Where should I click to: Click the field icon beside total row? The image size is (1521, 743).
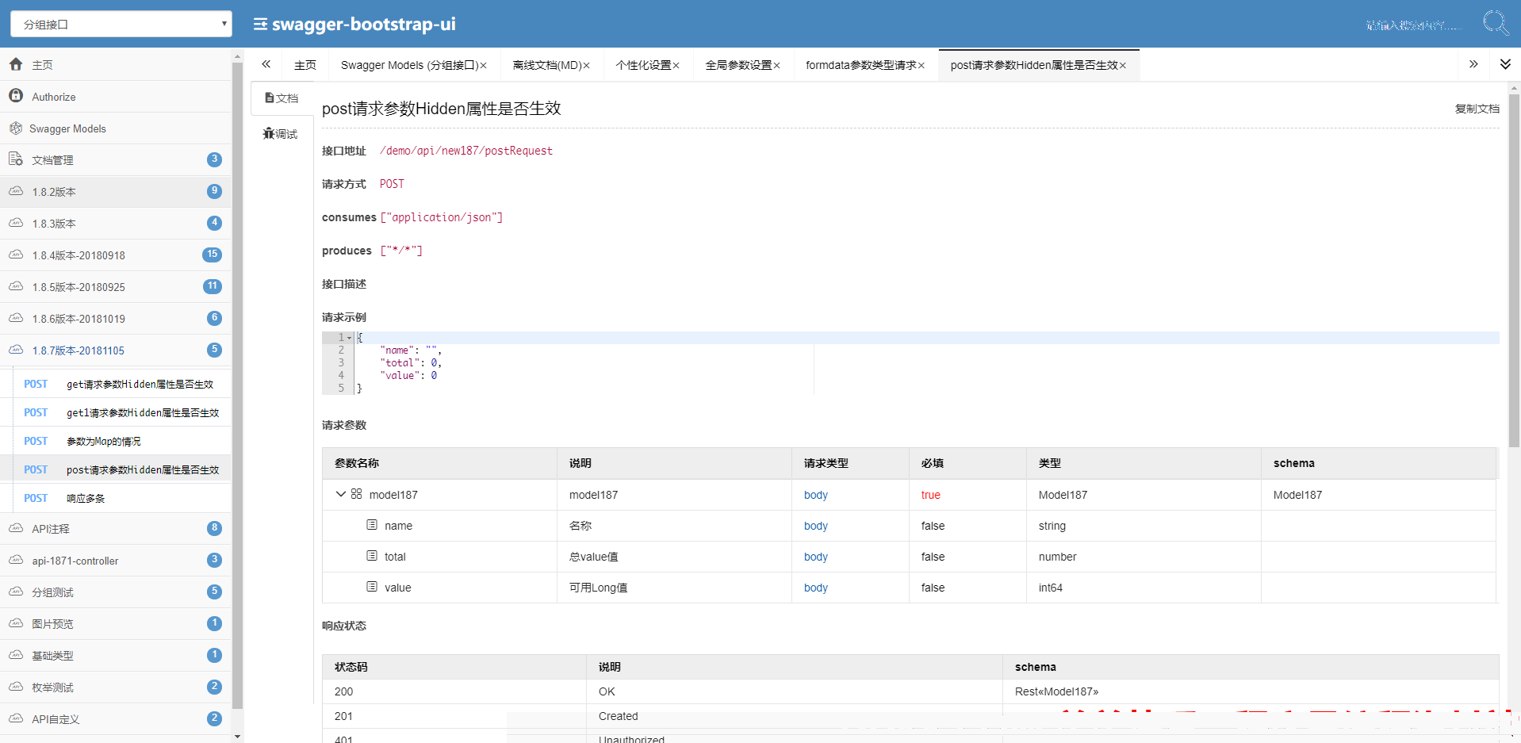pyautogui.click(x=372, y=555)
